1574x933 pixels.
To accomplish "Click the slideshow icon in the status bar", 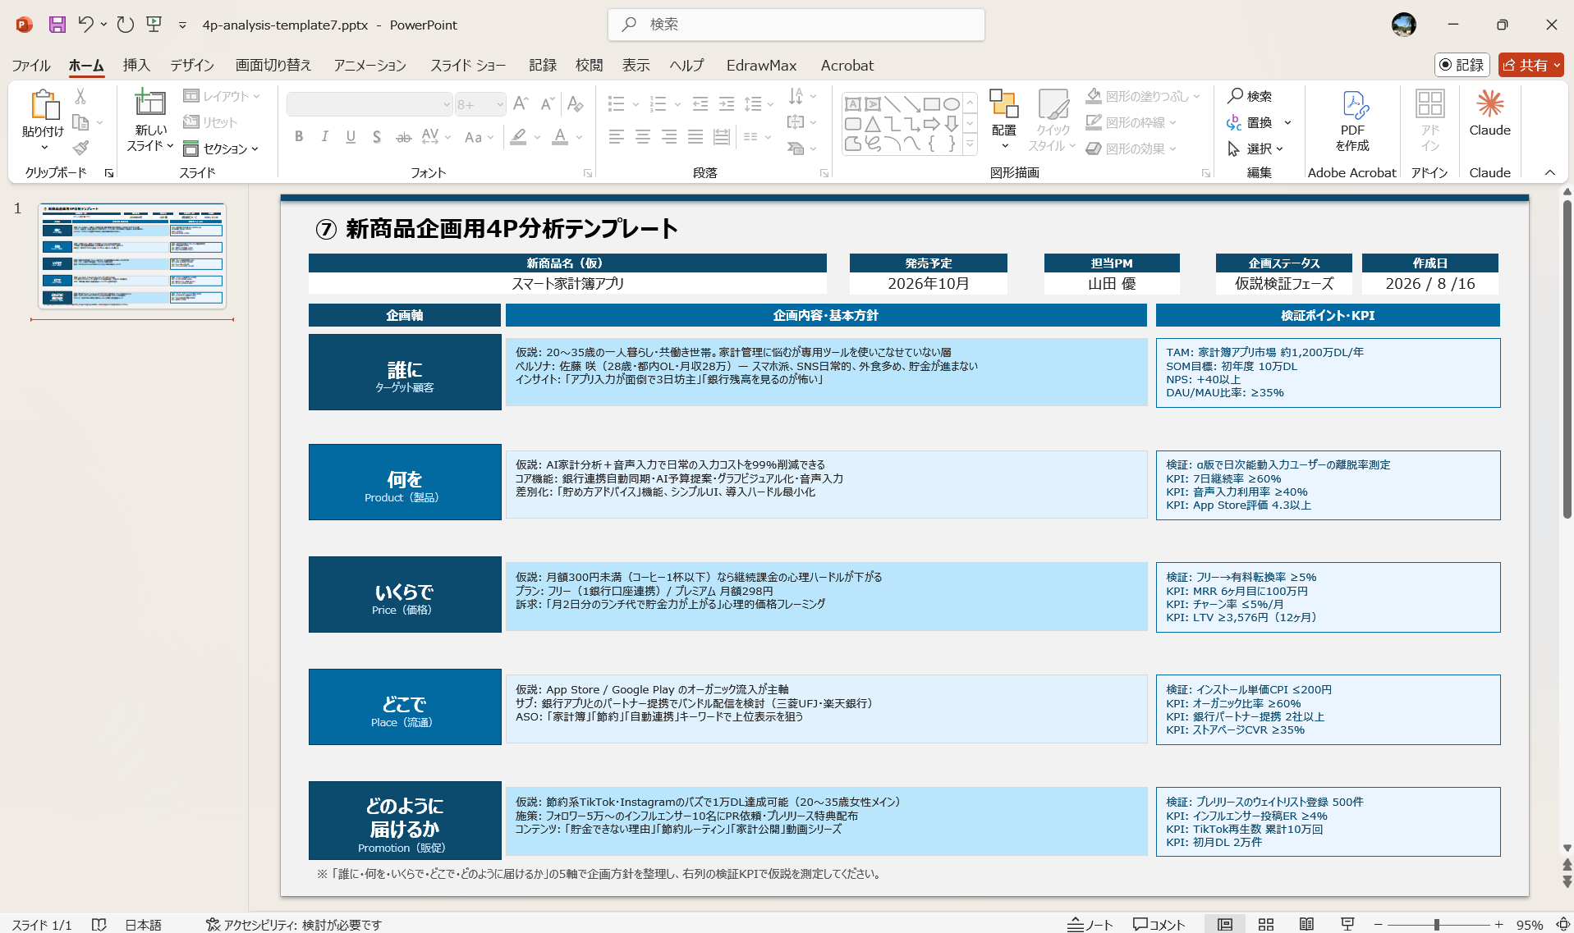I will (1347, 924).
